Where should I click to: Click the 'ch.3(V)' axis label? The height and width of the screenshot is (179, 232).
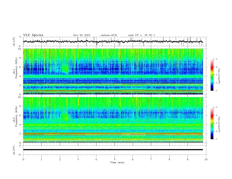[14, 150]
